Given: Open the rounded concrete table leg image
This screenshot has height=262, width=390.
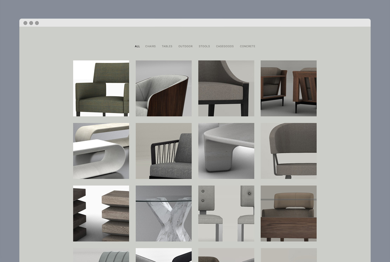Looking at the screenshot, I should (226, 151).
